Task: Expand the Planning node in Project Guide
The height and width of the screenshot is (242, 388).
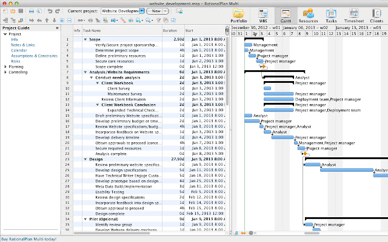Action: click(x=5, y=67)
